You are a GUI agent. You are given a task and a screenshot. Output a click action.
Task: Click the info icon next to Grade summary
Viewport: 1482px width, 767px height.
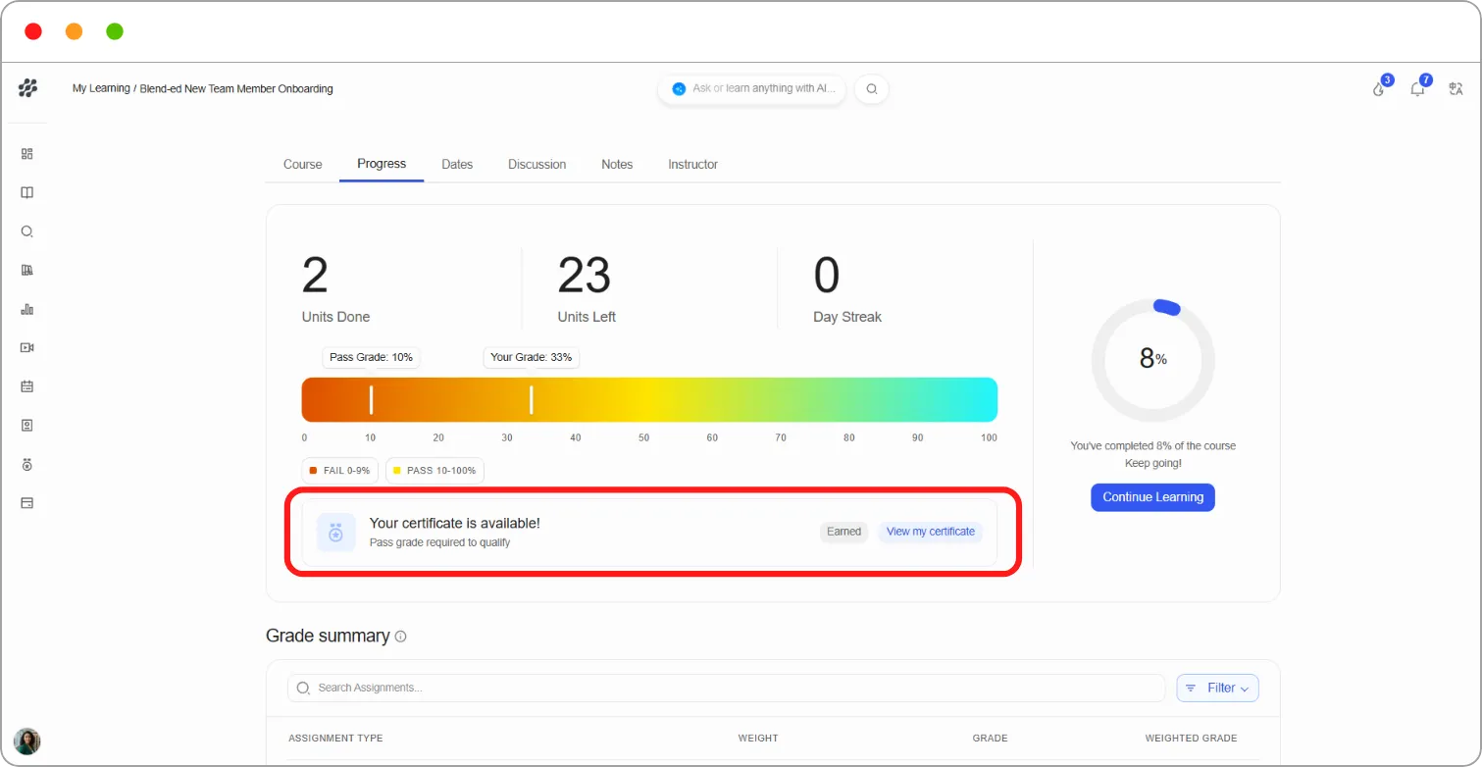(400, 637)
